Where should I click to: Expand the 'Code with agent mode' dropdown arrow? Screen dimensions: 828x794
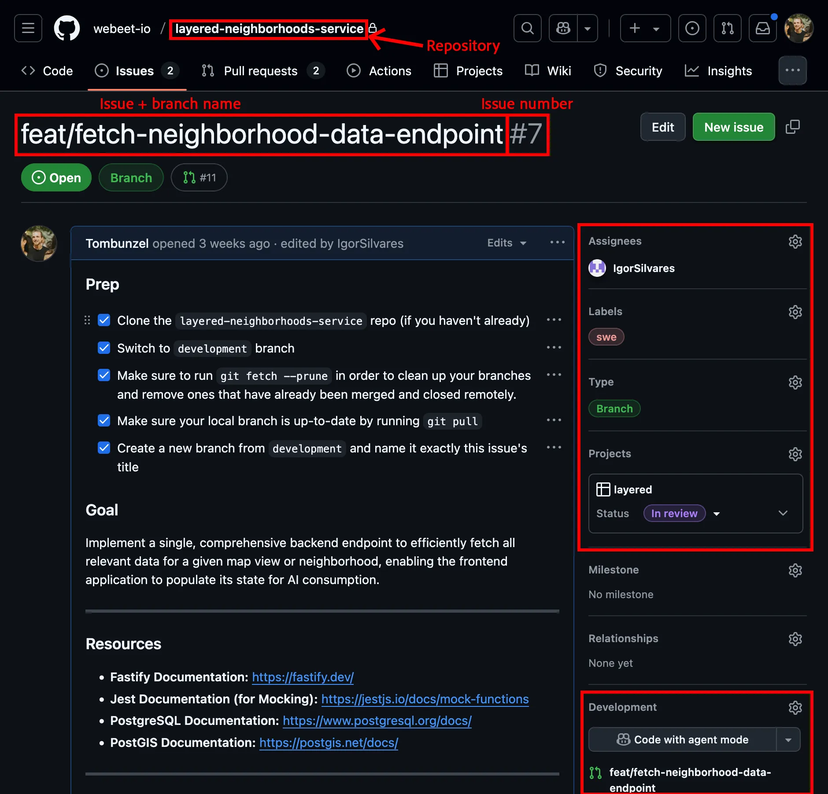[787, 739]
